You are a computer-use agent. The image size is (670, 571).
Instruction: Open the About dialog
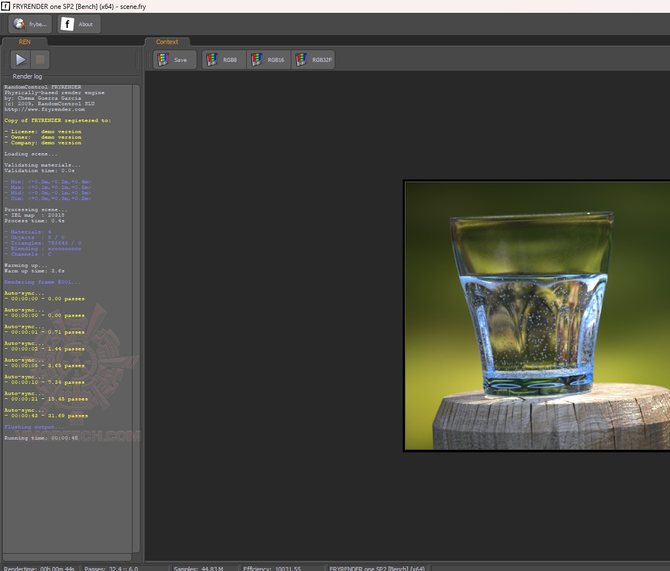(x=79, y=24)
